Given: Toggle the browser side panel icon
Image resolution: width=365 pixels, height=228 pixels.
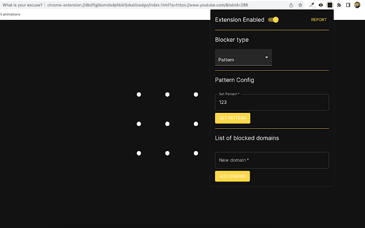Looking at the screenshot, I should (x=348, y=5).
